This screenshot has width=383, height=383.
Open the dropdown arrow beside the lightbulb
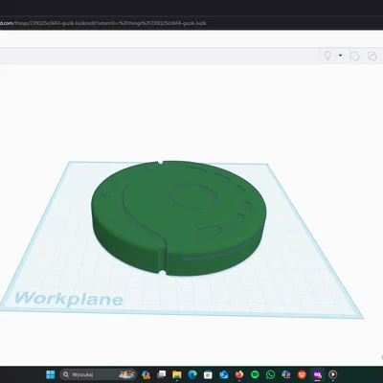point(340,56)
